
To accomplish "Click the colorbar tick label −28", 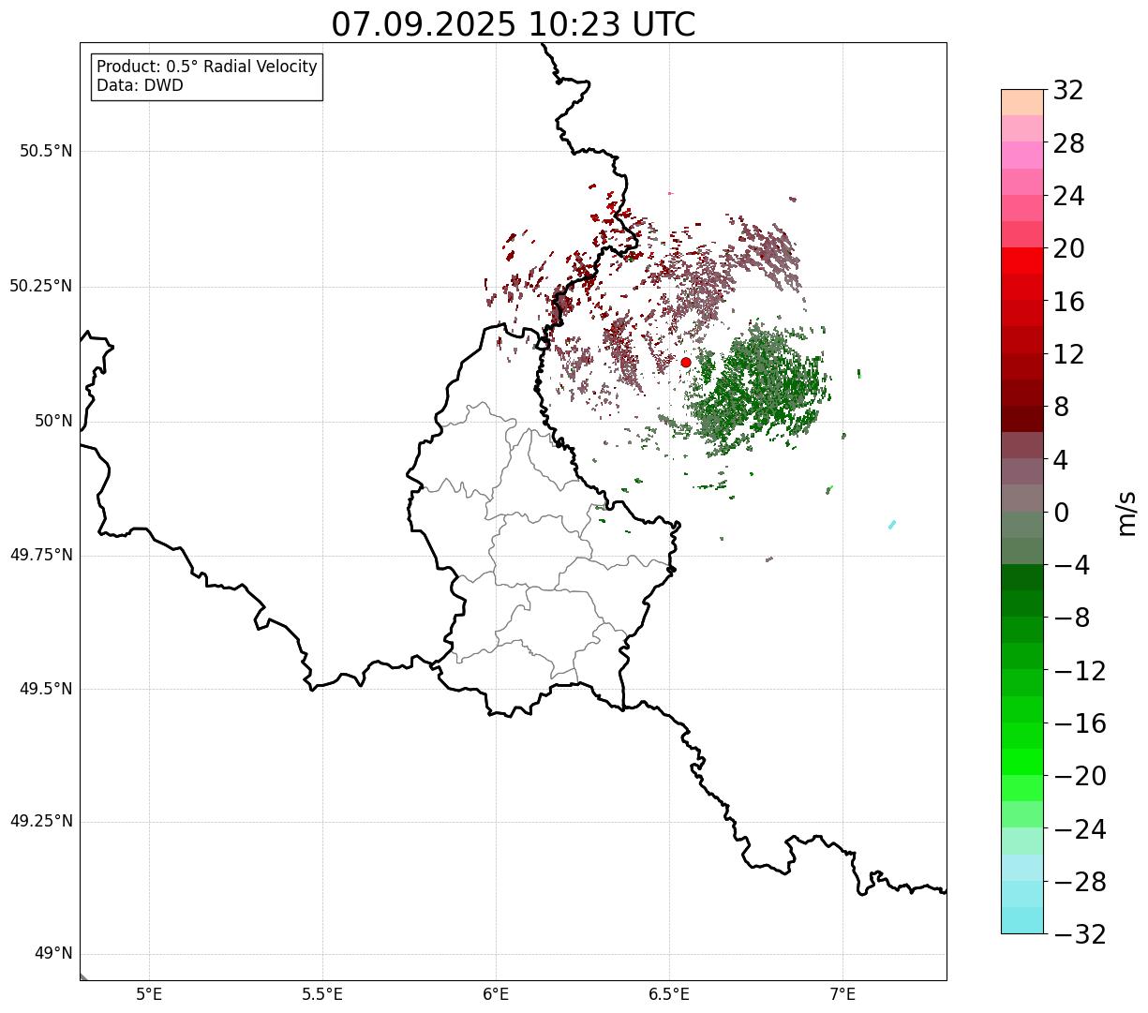I will [x=1080, y=882].
